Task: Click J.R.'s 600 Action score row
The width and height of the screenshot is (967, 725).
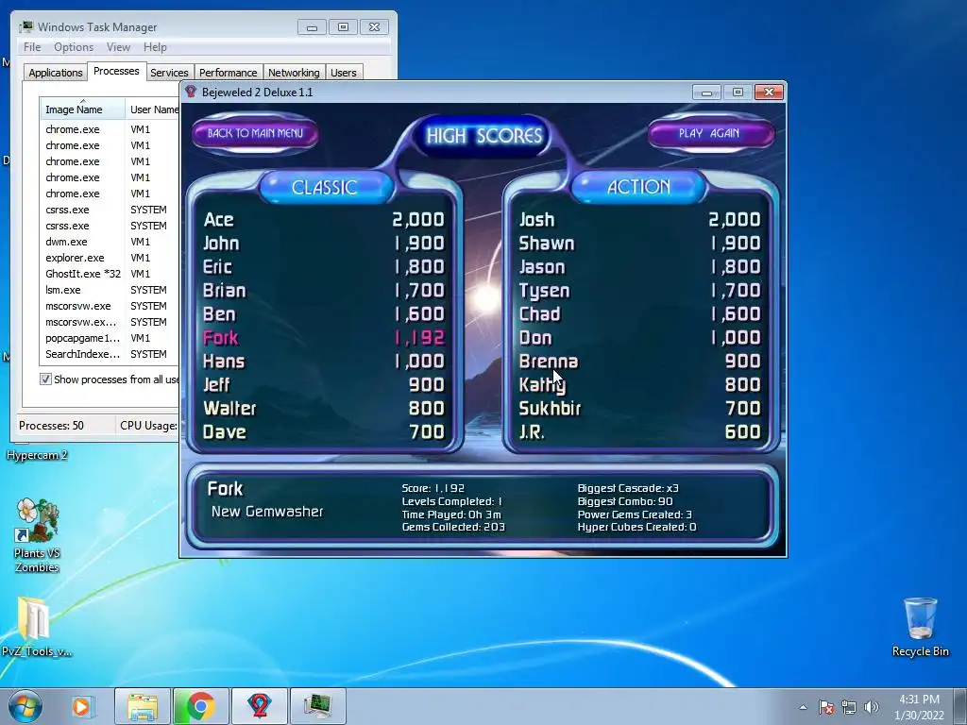Action: [x=639, y=432]
